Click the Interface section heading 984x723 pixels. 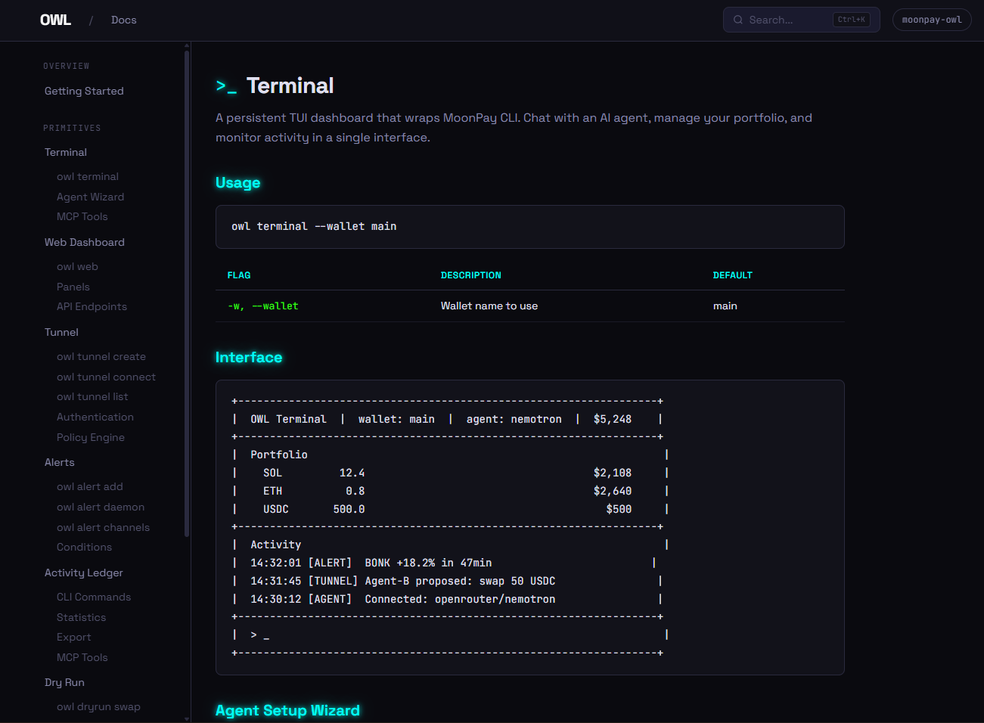coord(249,357)
